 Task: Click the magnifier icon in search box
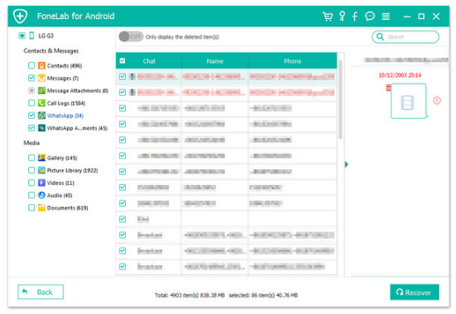[x=380, y=37]
